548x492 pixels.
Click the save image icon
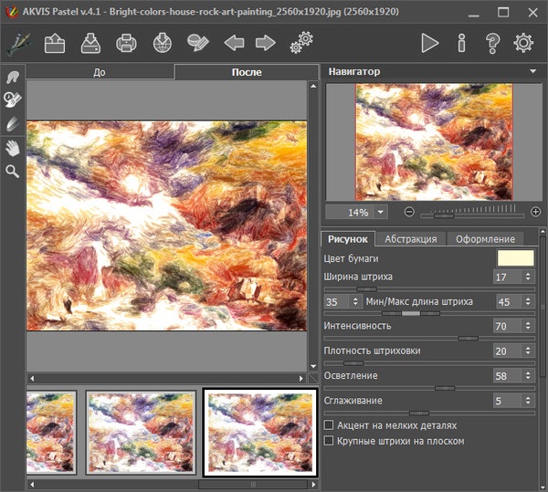point(91,43)
